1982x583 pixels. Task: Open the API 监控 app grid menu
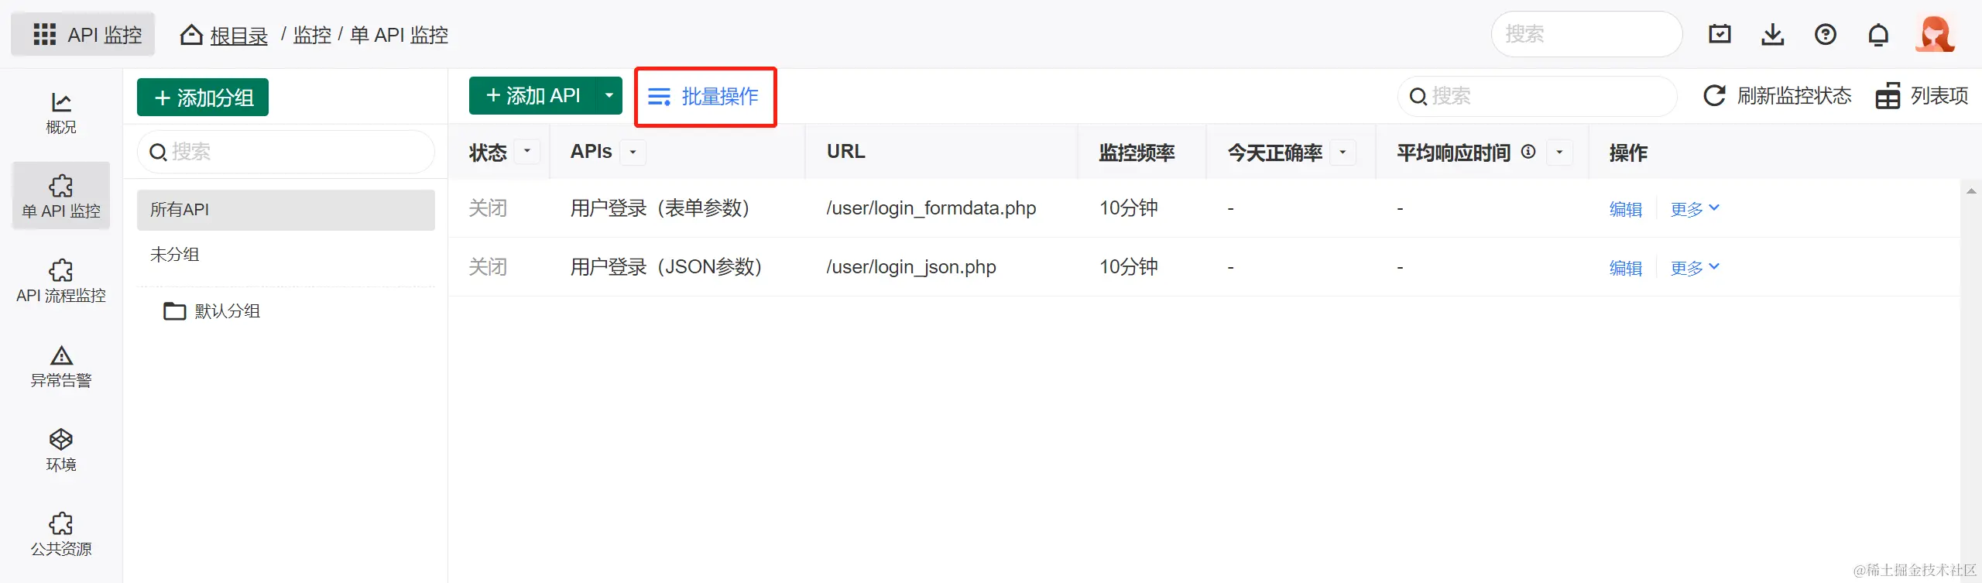click(x=83, y=35)
